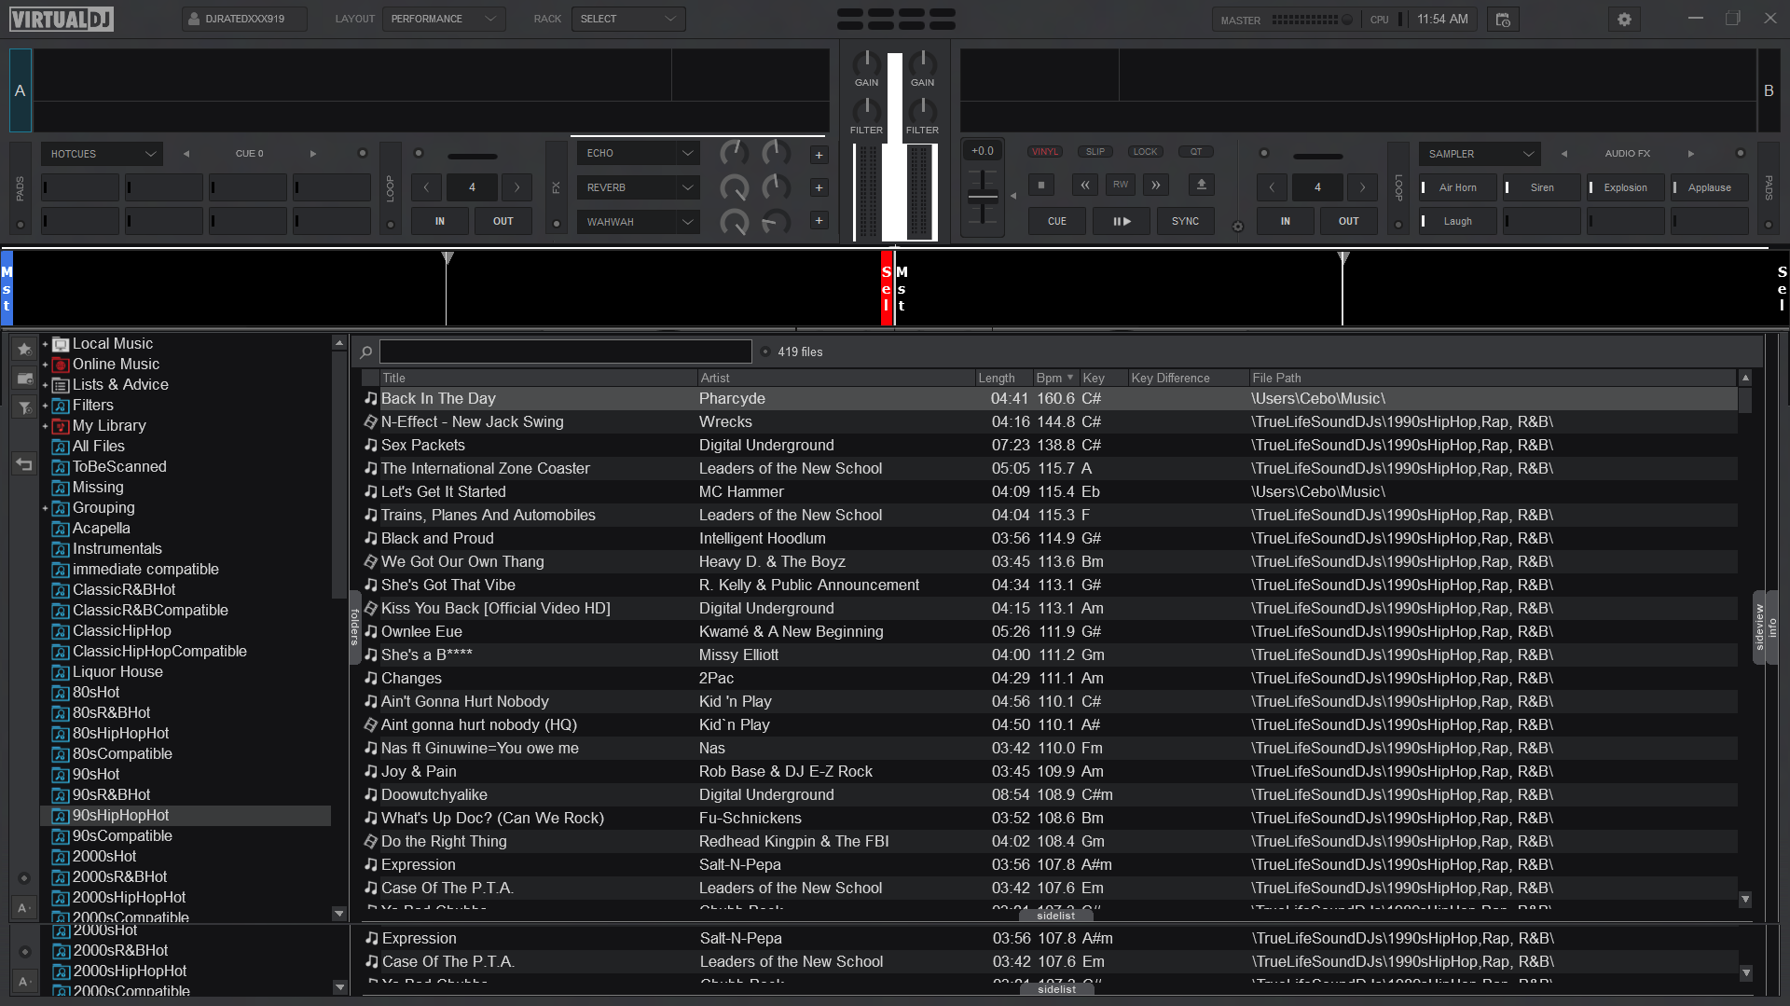Screen dimensions: 1790x1006
Task: Toggle loop IN on deck A
Action: point(440,221)
